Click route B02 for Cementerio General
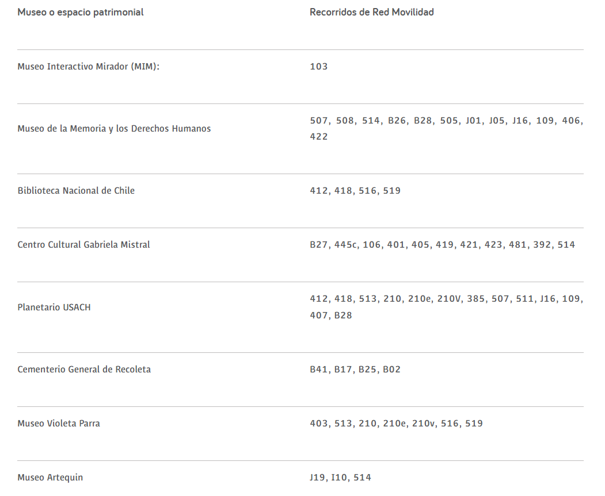Screen dimensions: 605x496 (391, 369)
